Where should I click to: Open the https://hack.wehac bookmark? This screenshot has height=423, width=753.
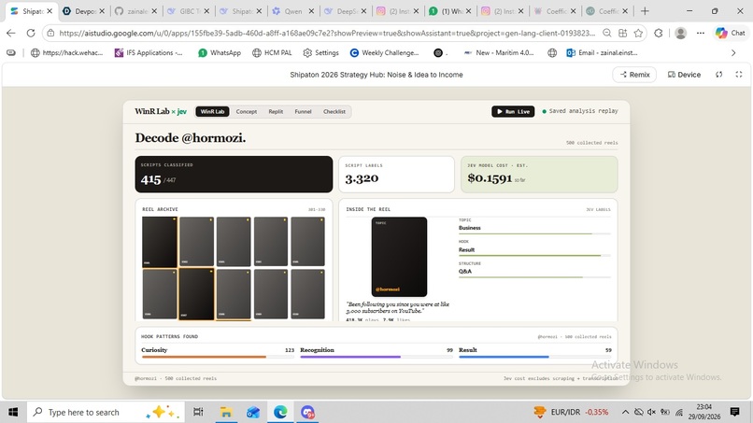click(x=66, y=53)
